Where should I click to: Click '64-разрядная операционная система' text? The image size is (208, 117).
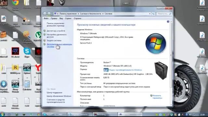119,83
